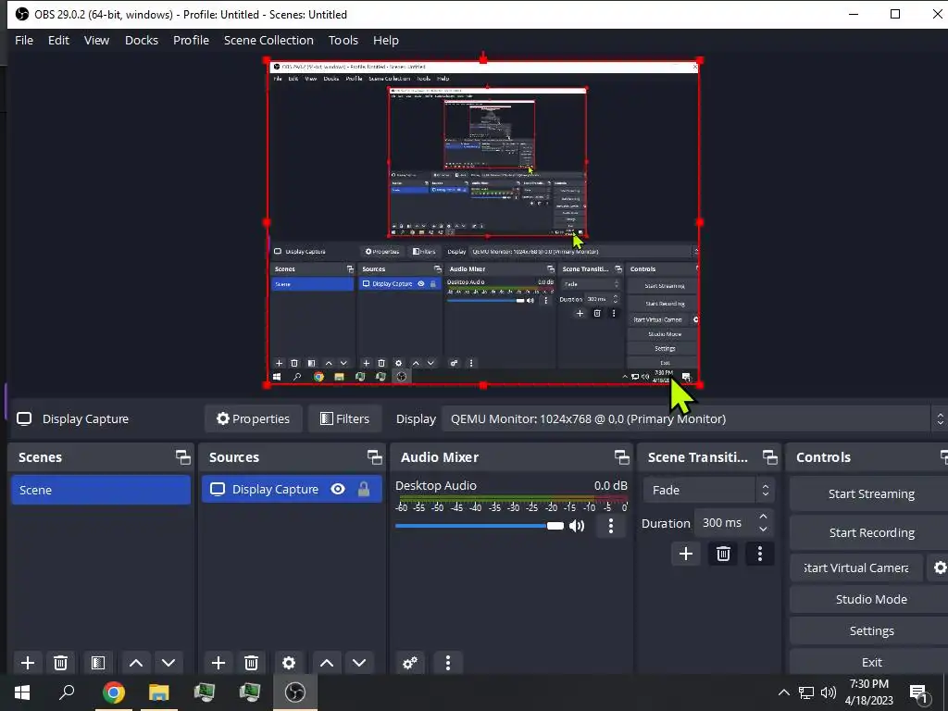This screenshot has width=948, height=711.
Task: Open the Docks menu
Action: 142,41
